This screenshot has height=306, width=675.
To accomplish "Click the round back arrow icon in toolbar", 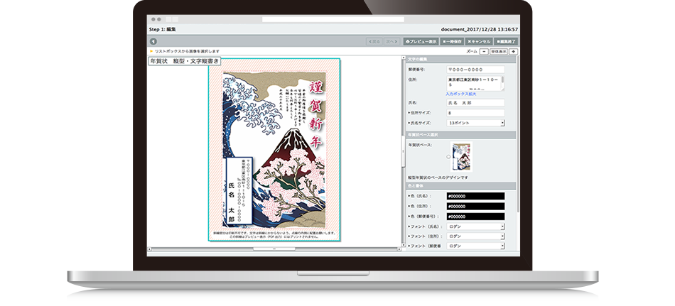I will (153, 42).
